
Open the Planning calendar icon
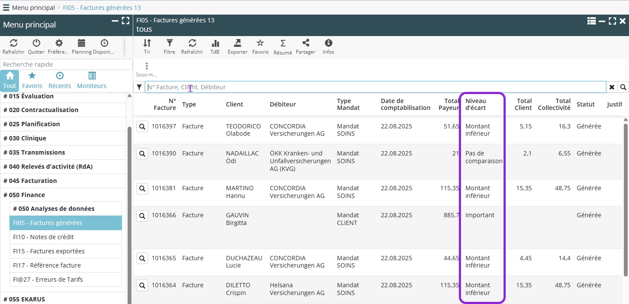81,43
